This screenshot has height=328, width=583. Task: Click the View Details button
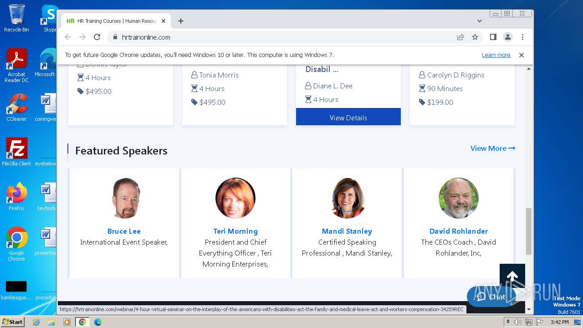(x=348, y=118)
